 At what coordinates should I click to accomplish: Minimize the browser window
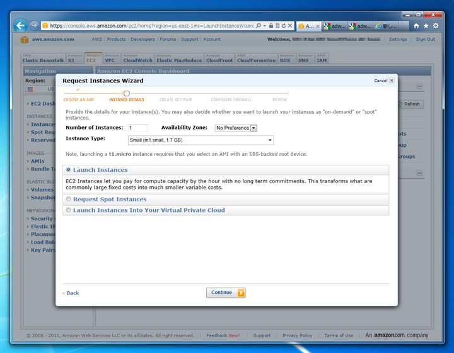coord(407,14)
